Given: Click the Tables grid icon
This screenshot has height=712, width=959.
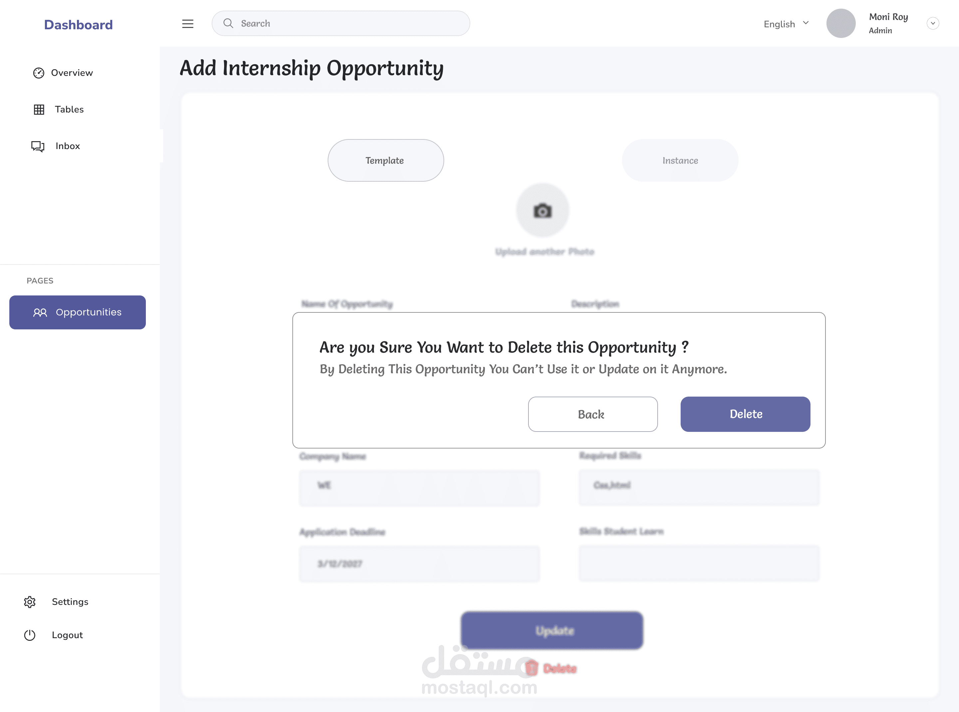Looking at the screenshot, I should [39, 109].
